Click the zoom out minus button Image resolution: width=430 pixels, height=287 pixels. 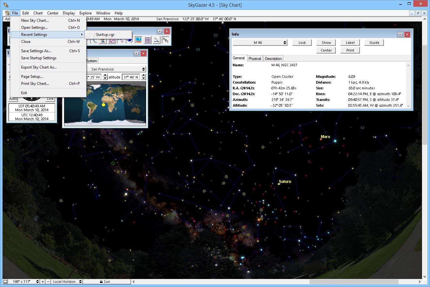(48, 282)
